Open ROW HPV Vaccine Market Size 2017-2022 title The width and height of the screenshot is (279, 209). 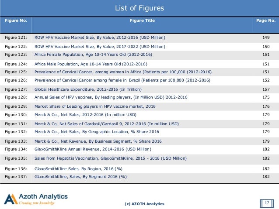100,47
